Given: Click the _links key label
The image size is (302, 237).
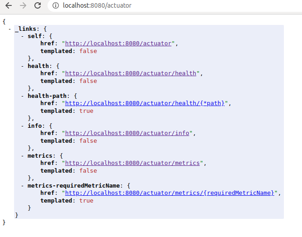Looking at the screenshot, I should (x=26, y=29).
